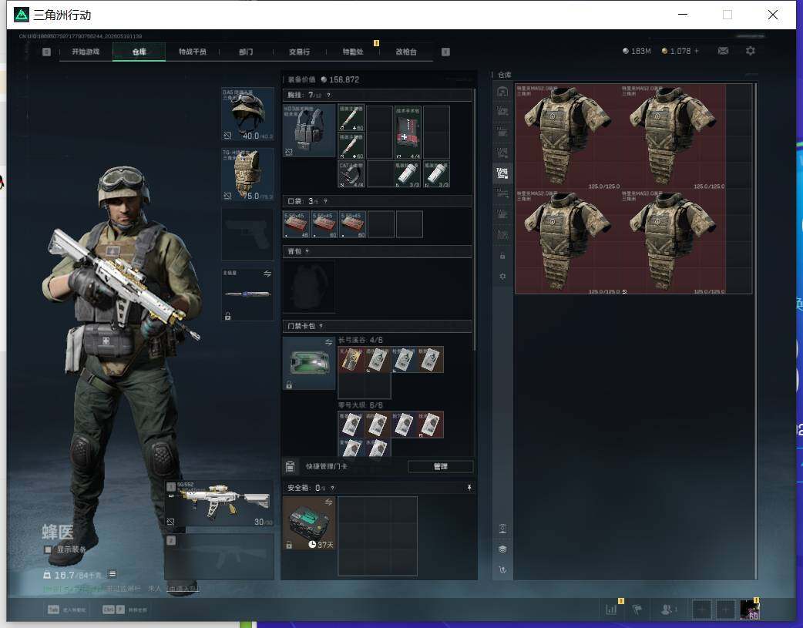Toggle the 显示装备 checkbox

48,549
